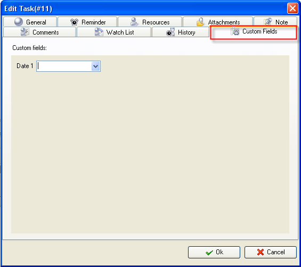Click the alarm clock Reminder icon
301x267 pixels.
point(74,22)
